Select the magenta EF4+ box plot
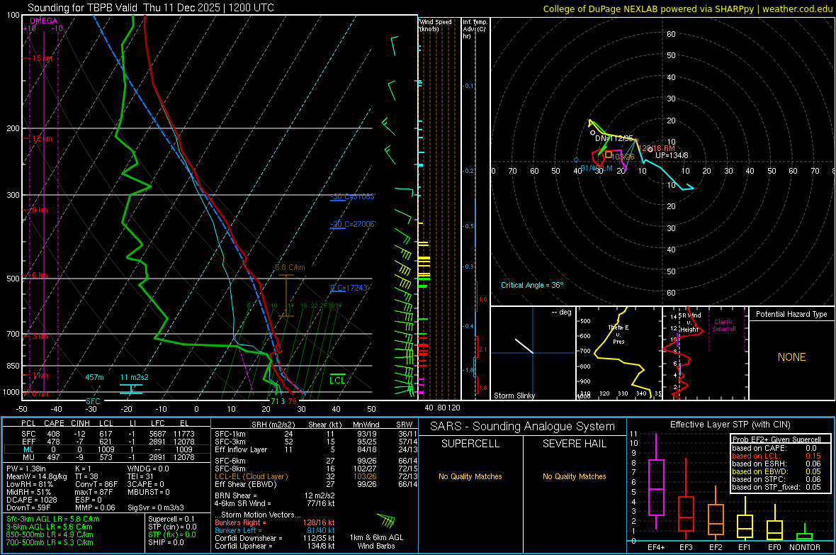Image resolution: width=836 pixels, height=555 pixels. 656,482
